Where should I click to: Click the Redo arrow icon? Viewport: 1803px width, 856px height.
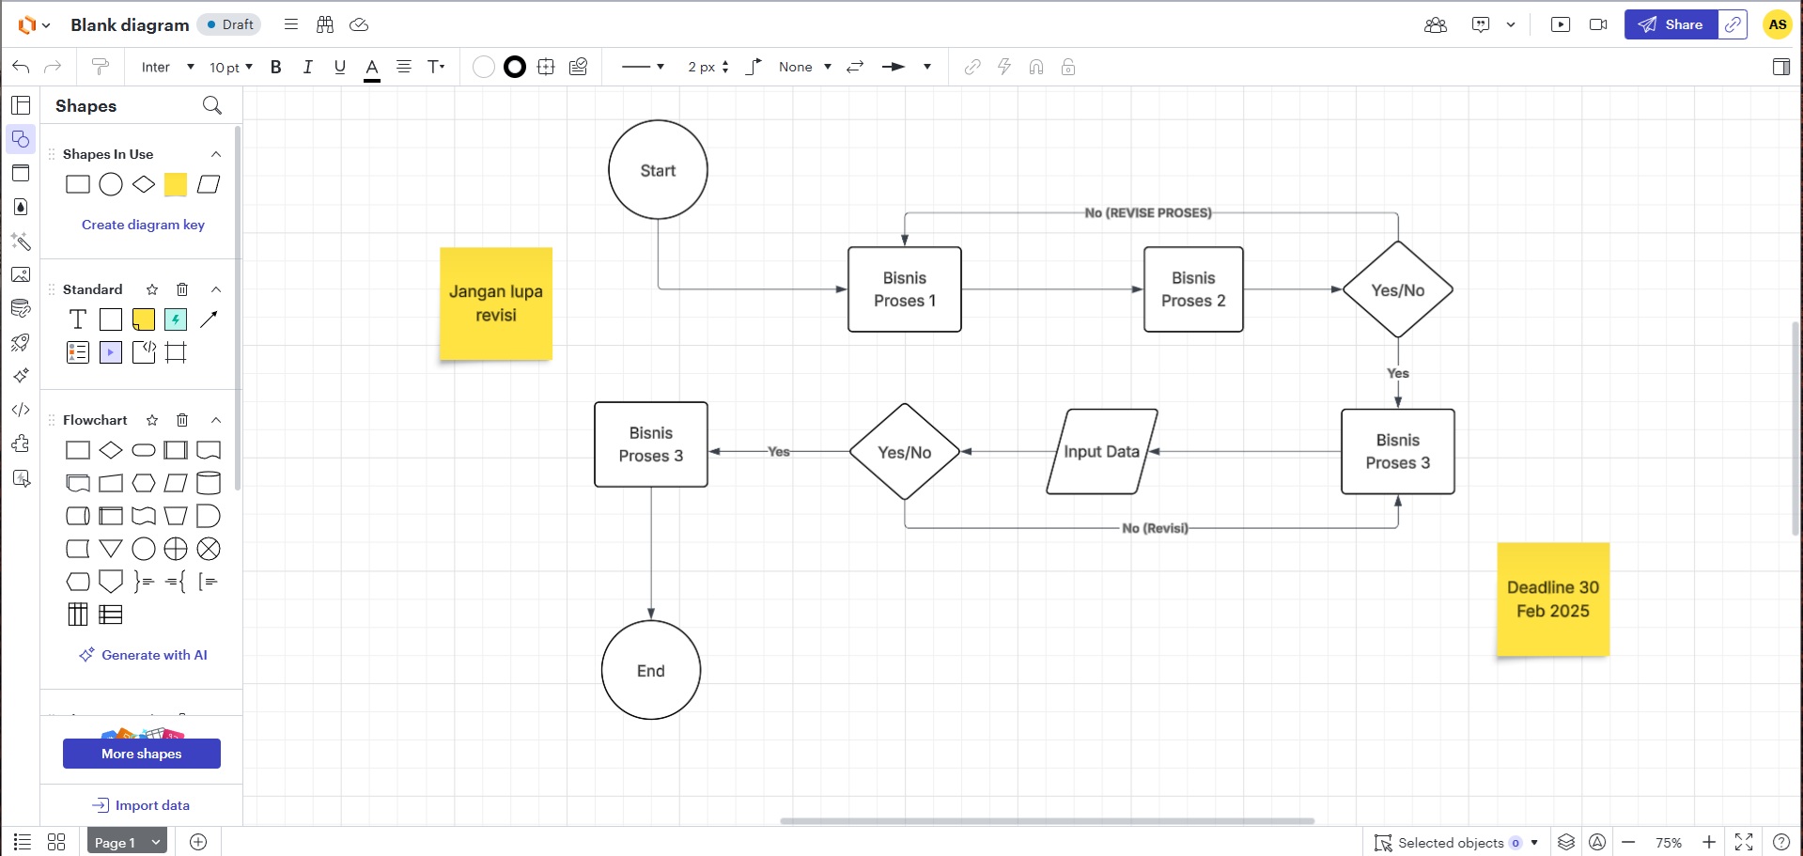[53, 67]
